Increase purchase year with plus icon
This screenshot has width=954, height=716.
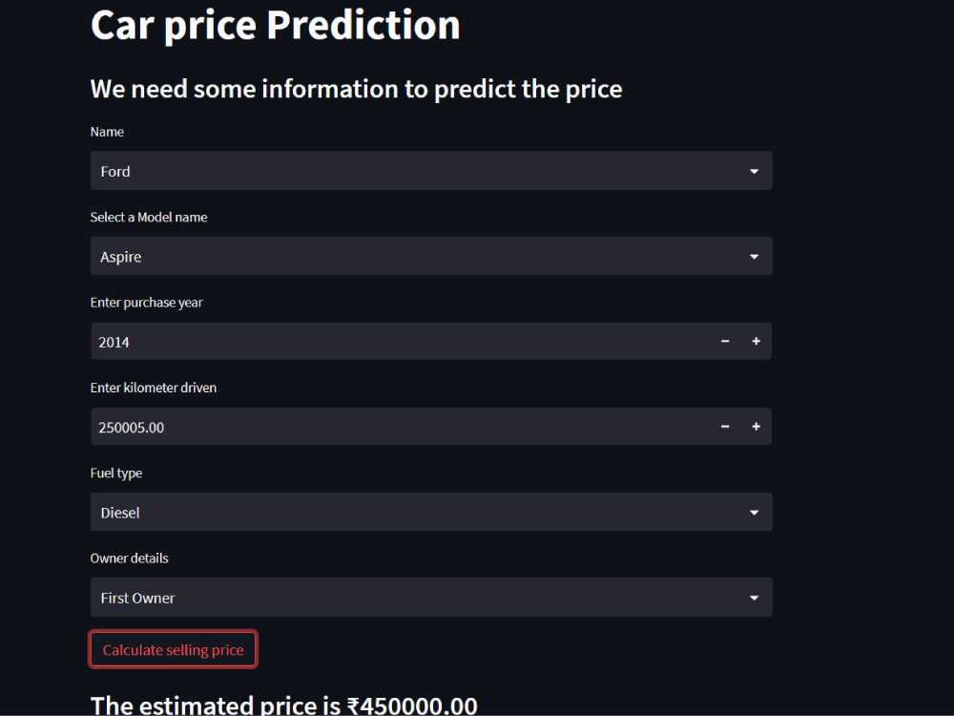756,342
